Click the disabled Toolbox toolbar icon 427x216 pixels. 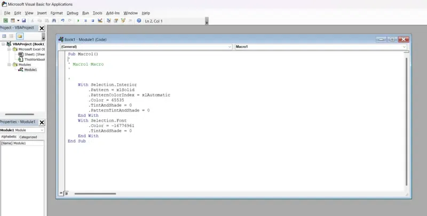pos(130,21)
